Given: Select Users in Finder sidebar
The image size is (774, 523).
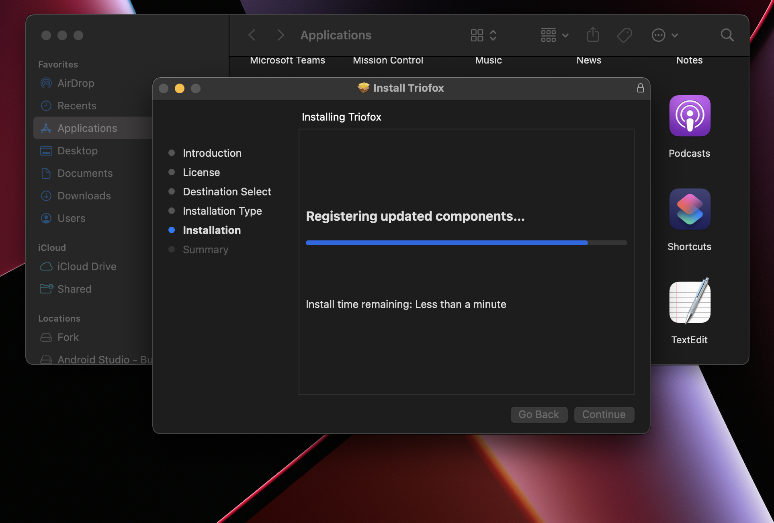Looking at the screenshot, I should point(92,218).
